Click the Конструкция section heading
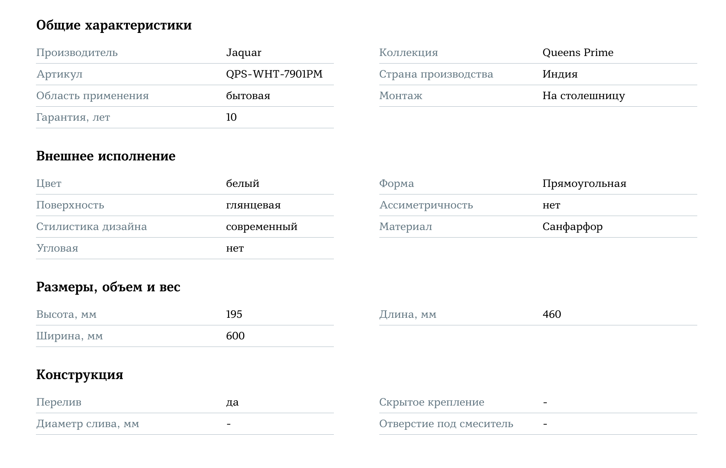726x468 pixels. [x=79, y=375]
